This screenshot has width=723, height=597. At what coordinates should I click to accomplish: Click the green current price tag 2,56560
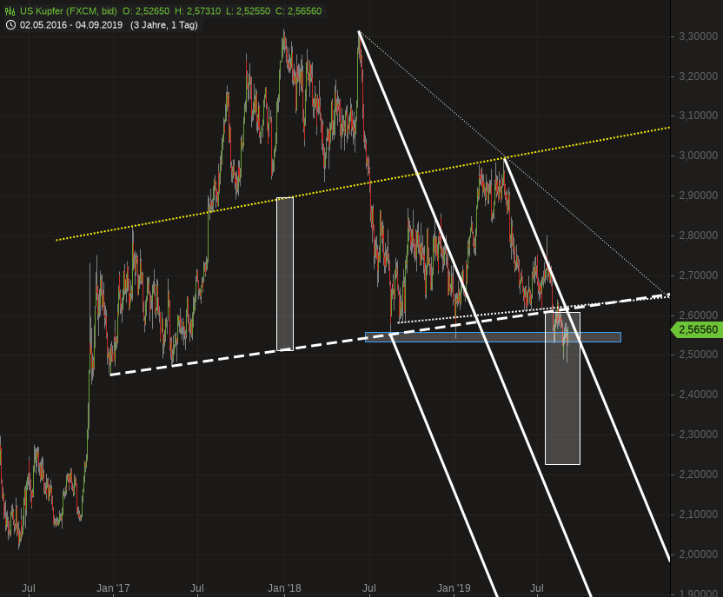pos(696,329)
